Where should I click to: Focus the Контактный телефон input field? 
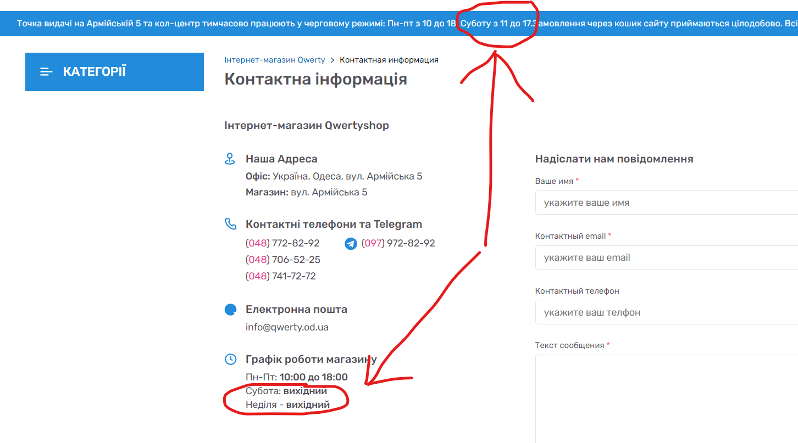(665, 312)
